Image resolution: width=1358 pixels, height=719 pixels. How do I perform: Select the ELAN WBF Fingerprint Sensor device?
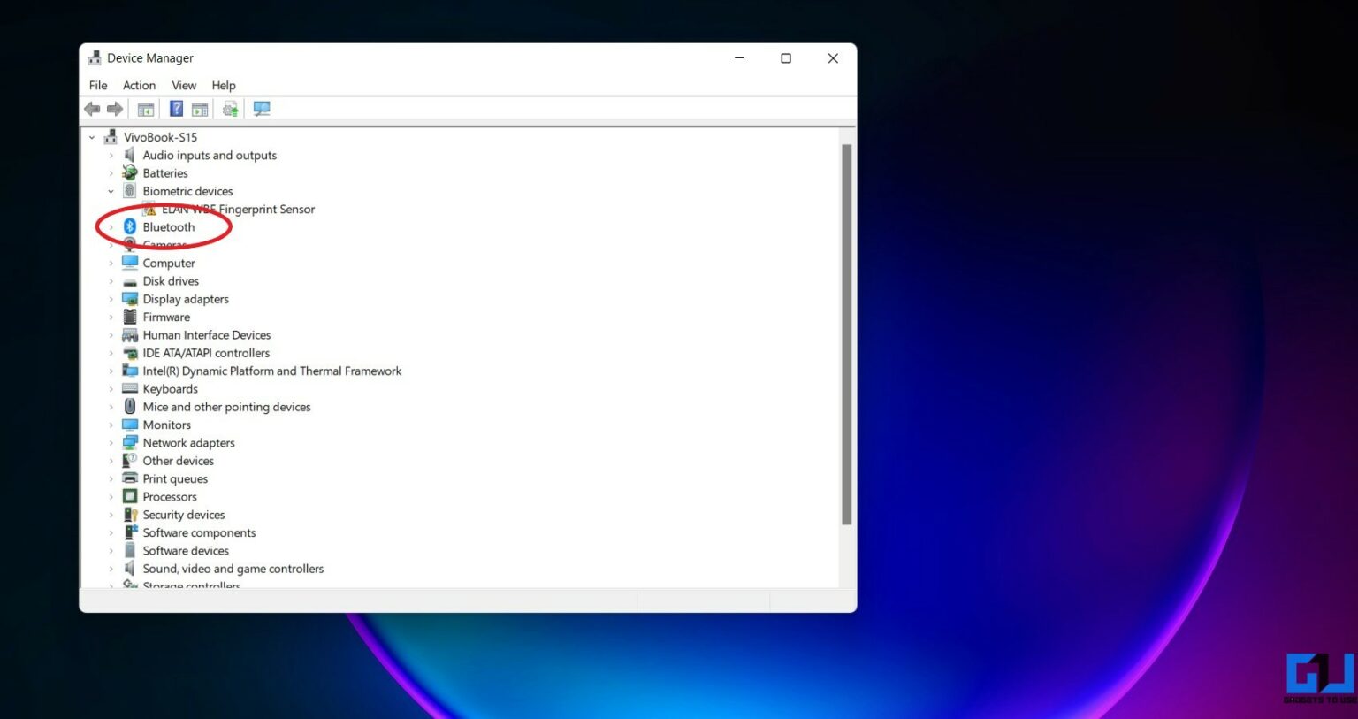click(x=239, y=209)
